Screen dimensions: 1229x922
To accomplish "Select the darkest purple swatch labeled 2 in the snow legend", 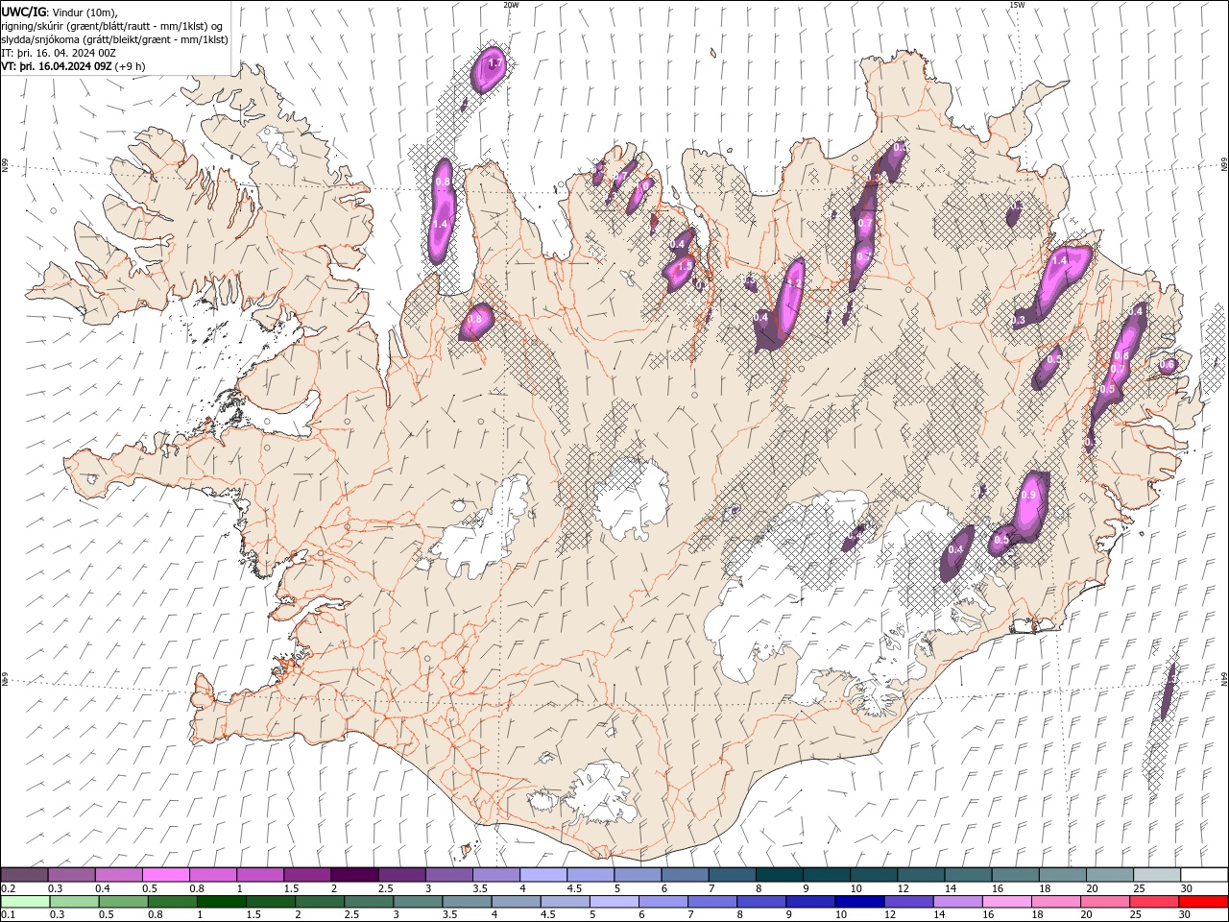I will 354,875.
